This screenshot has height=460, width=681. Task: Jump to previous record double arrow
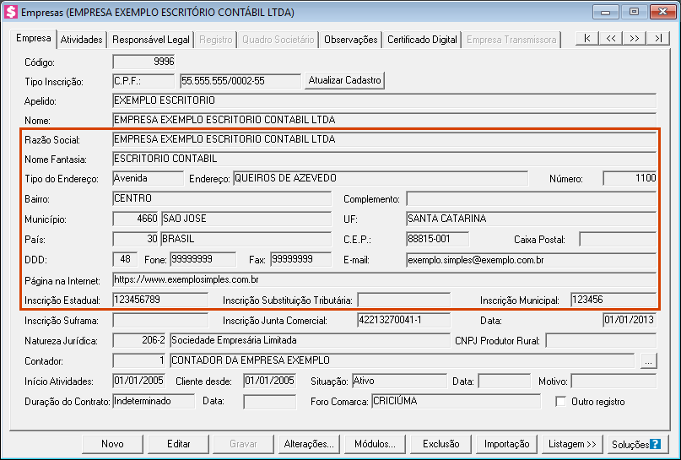tap(610, 39)
